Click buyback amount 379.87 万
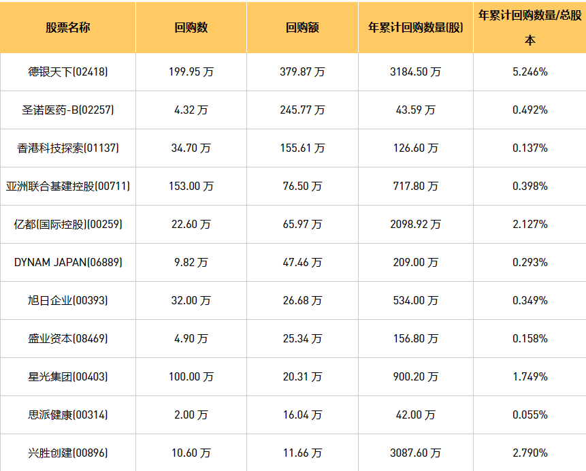The height and width of the screenshot is (471, 586). coord(302,71)
